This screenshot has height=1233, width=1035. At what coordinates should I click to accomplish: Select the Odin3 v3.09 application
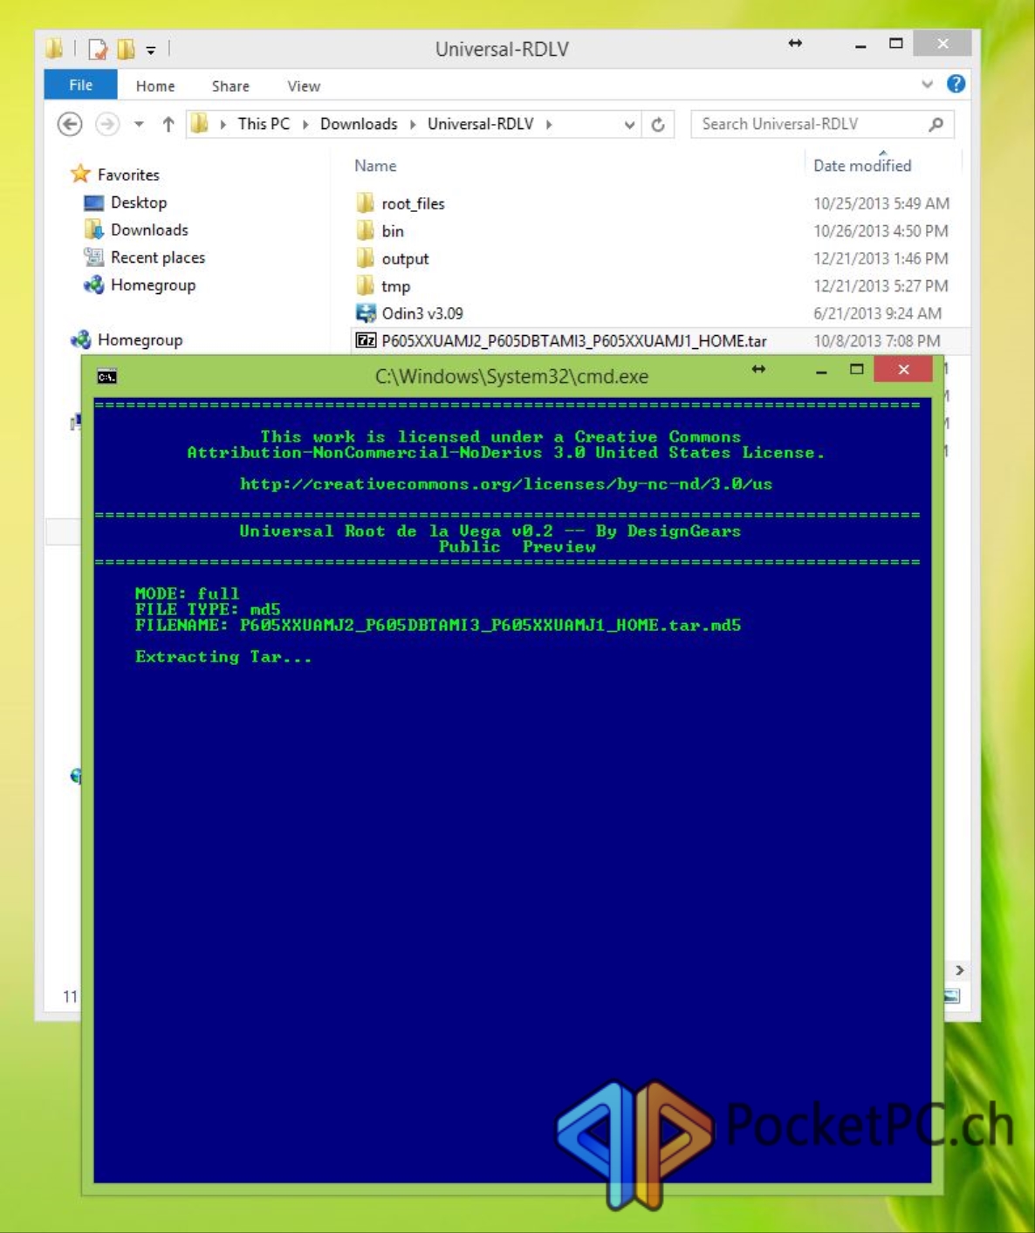point(422,313)
